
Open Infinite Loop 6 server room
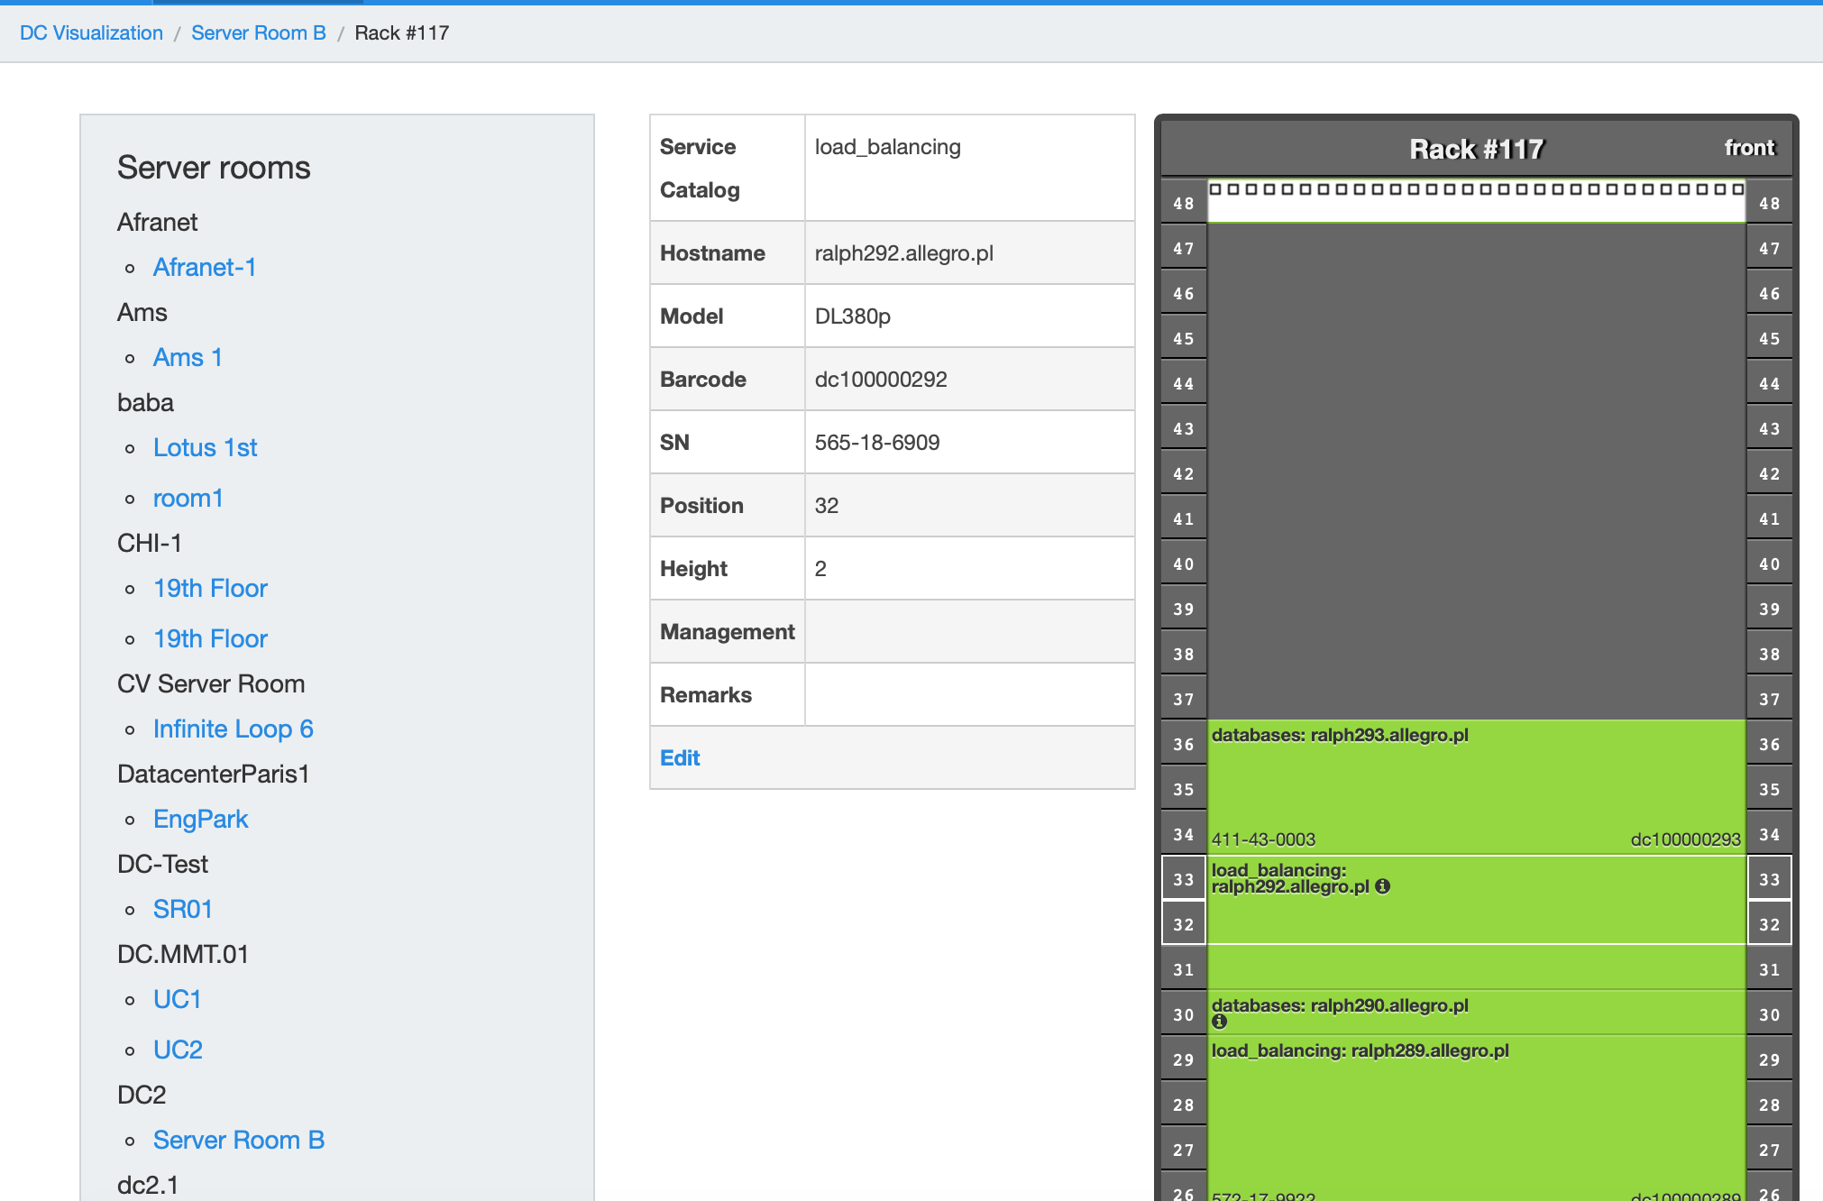233,729
